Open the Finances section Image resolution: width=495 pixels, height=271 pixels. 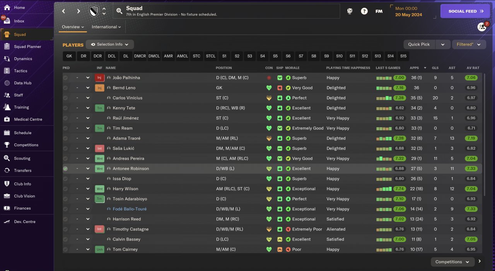point(22,208)
